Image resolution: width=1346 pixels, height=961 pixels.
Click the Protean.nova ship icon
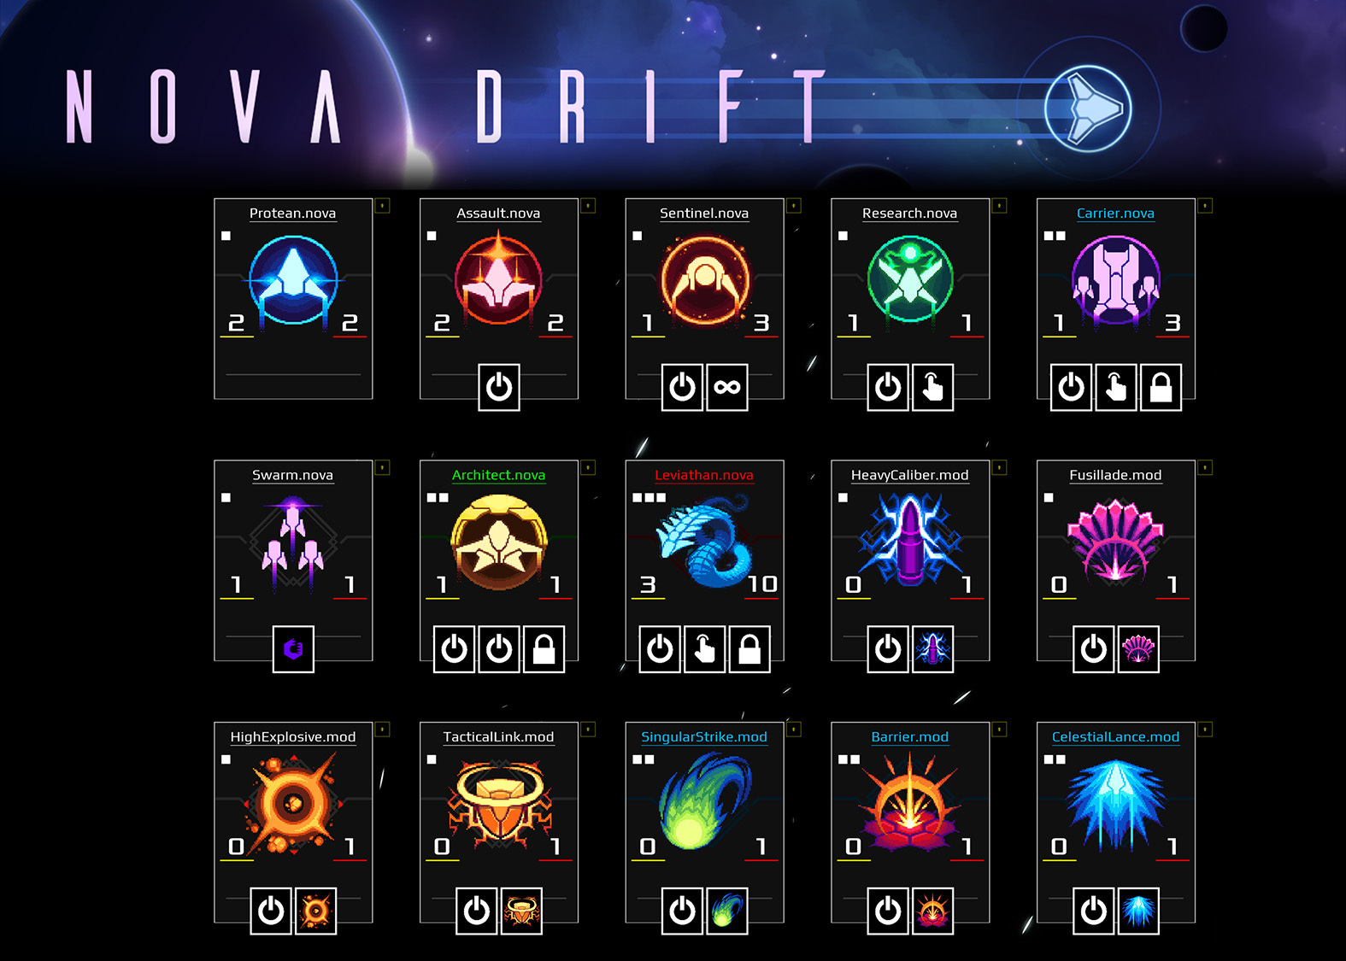click(293, 280)
